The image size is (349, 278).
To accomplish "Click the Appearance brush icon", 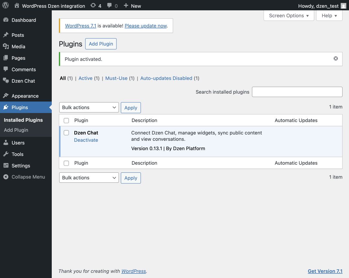I will (x=6, y=96).
